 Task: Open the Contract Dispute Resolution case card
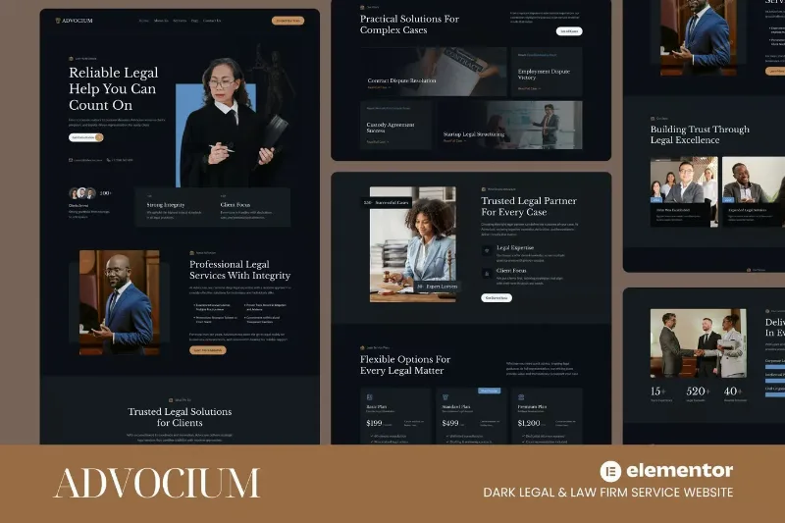coord(434,72)
